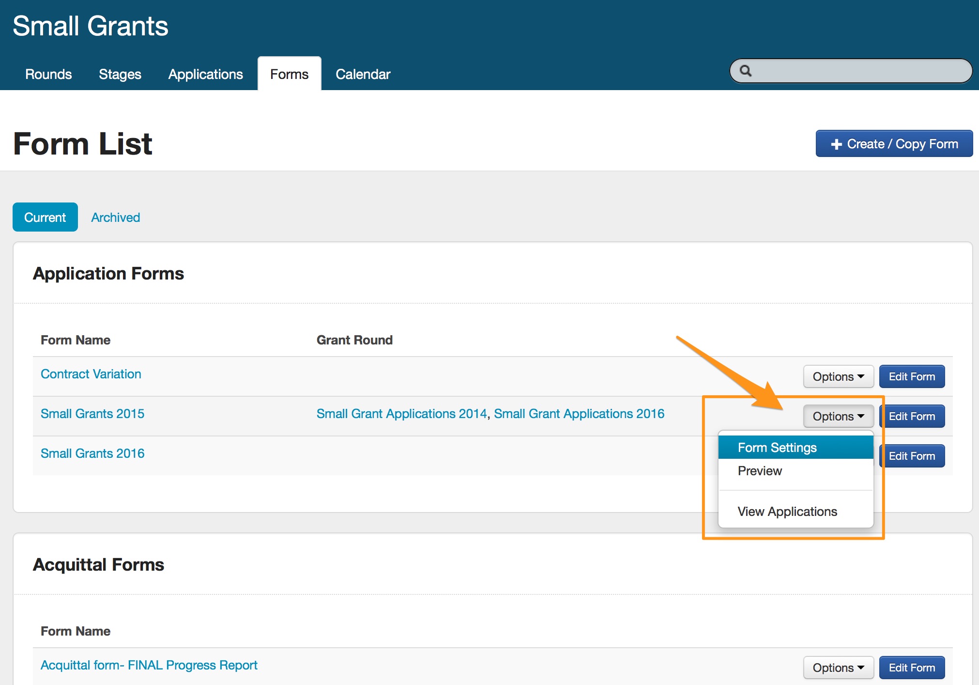Viewport: 979px width, 685px height.
Task: Choose Preview in the dropdown menu
Action: (x=760, y=471)
